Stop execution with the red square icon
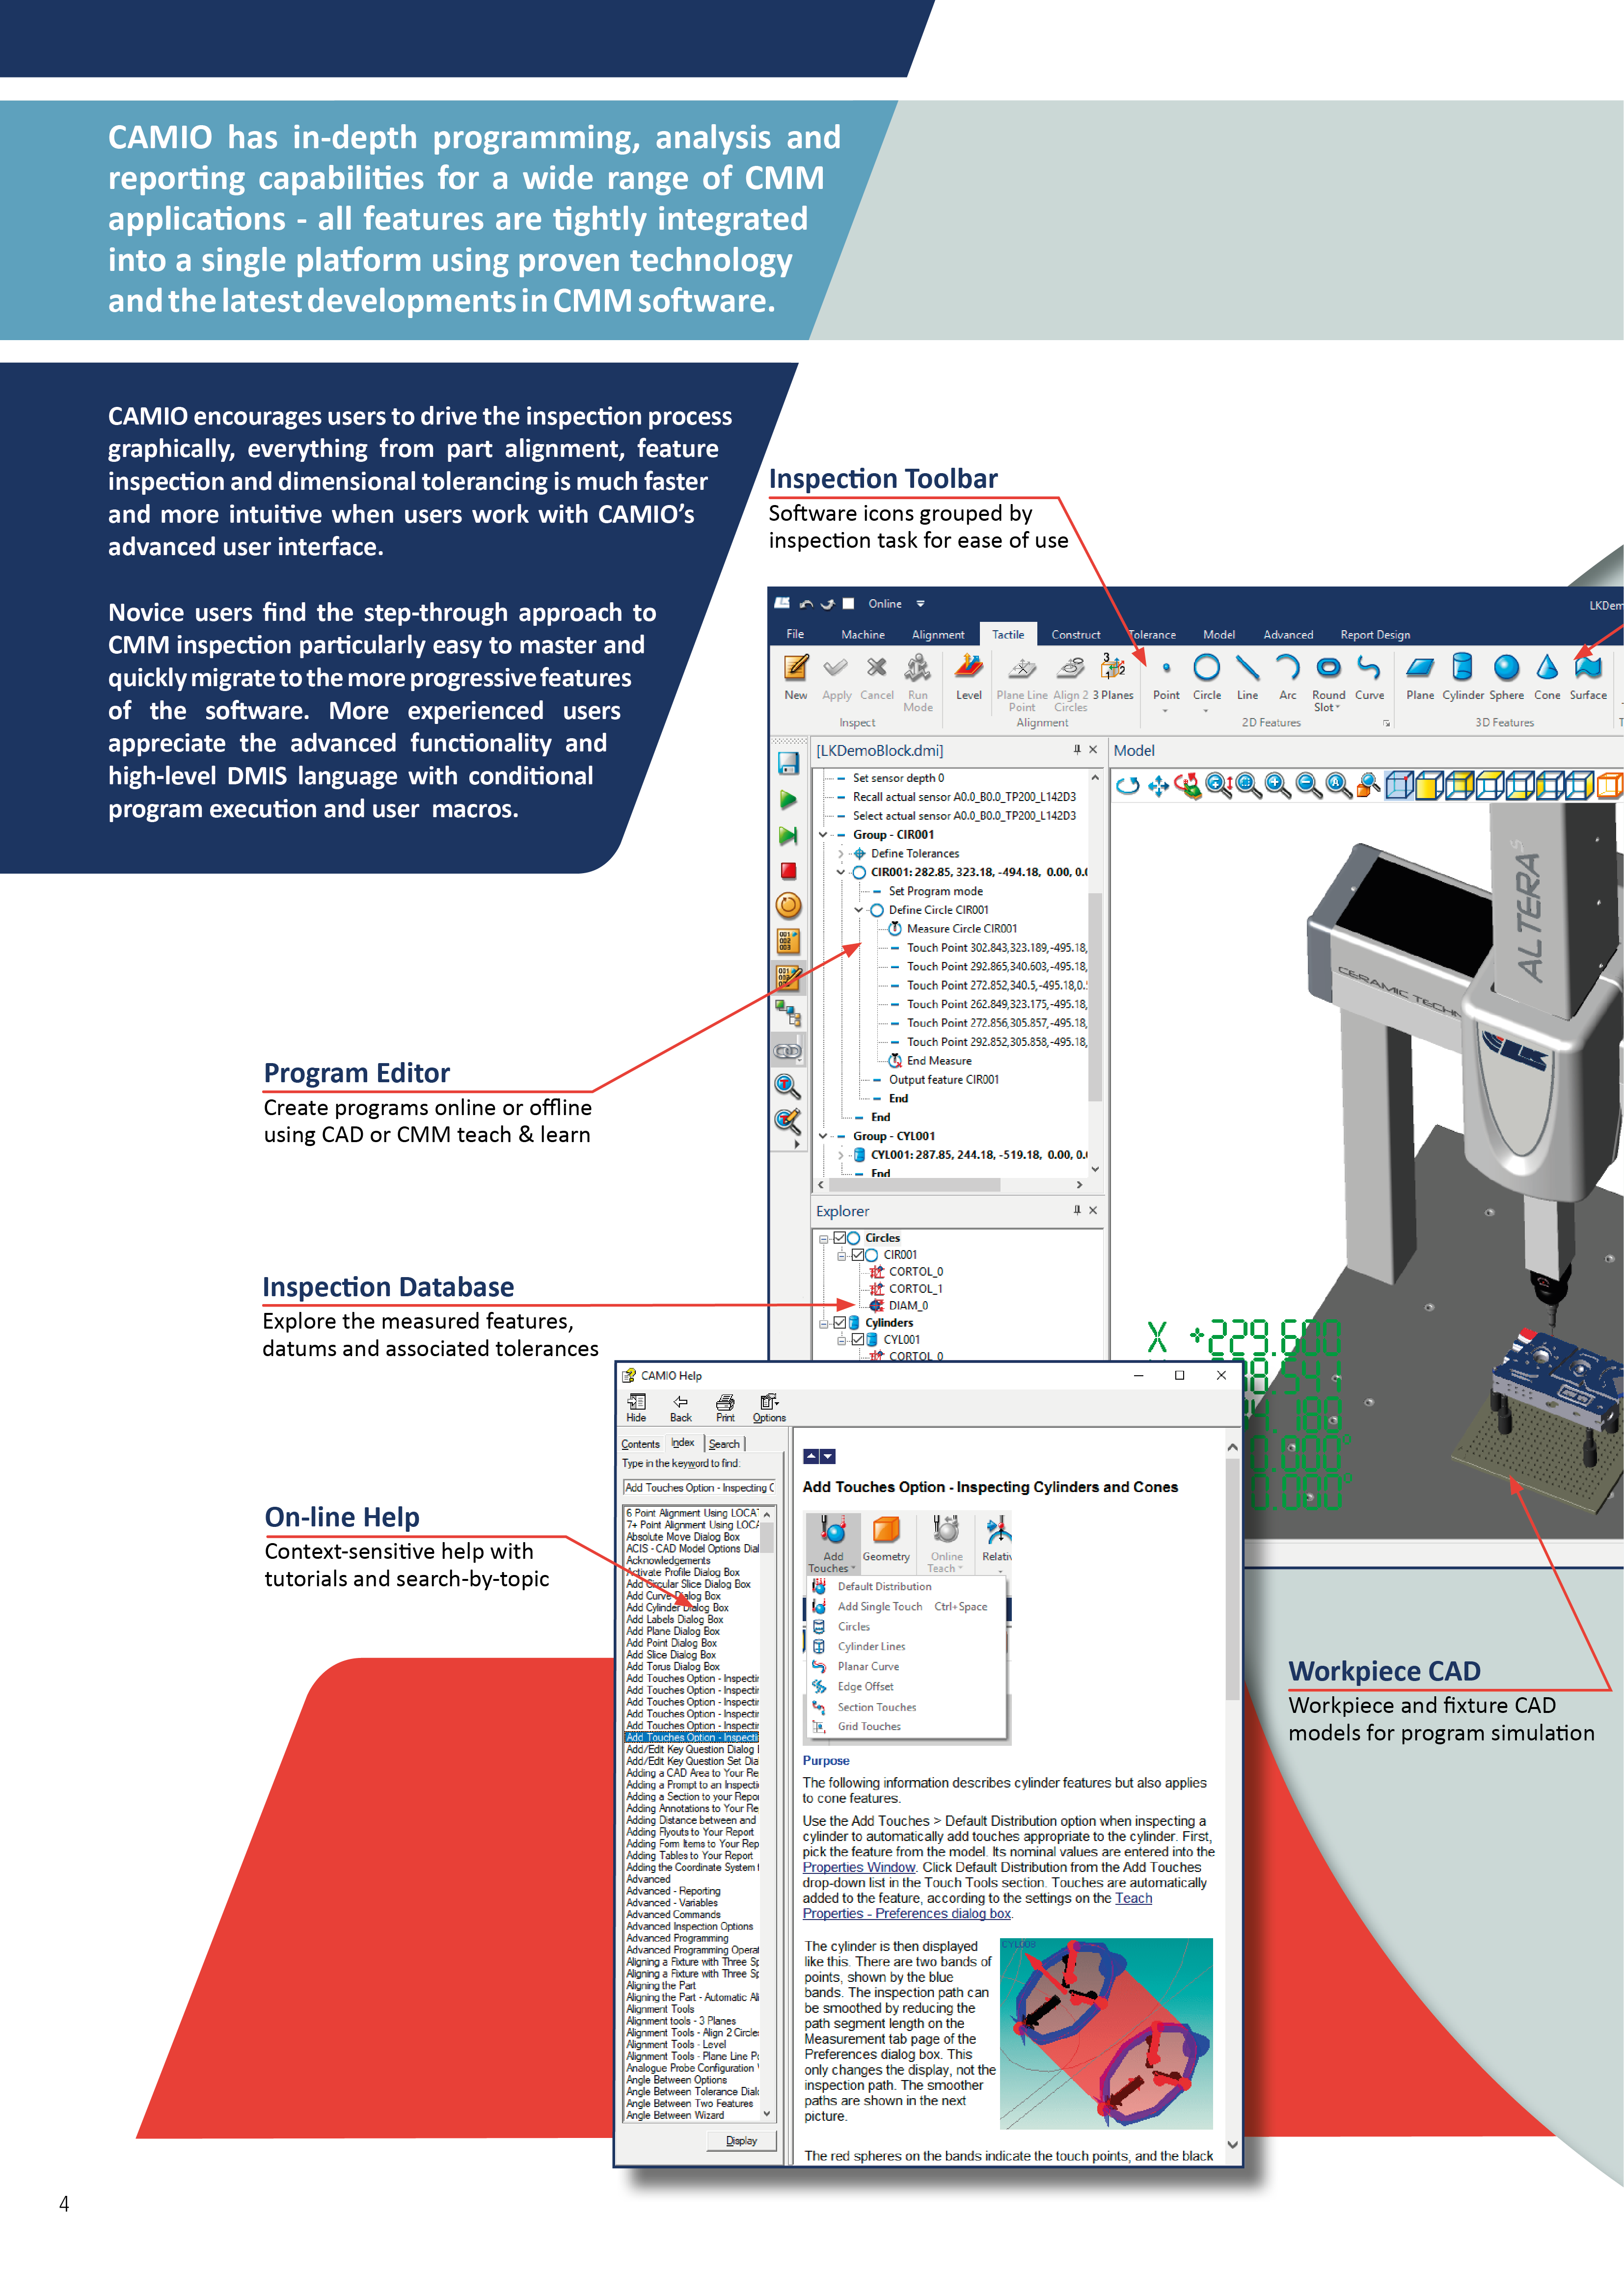 point(788,871)
